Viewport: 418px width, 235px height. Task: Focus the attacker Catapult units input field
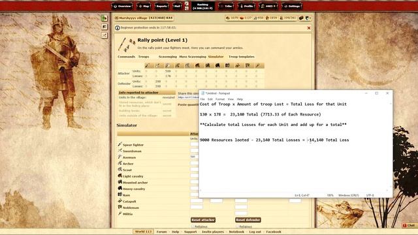pyautogui.click(x=197, y=201)
